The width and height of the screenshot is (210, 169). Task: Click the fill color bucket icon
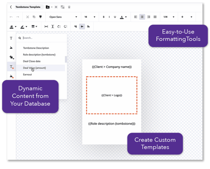click(x=12, y=27)
